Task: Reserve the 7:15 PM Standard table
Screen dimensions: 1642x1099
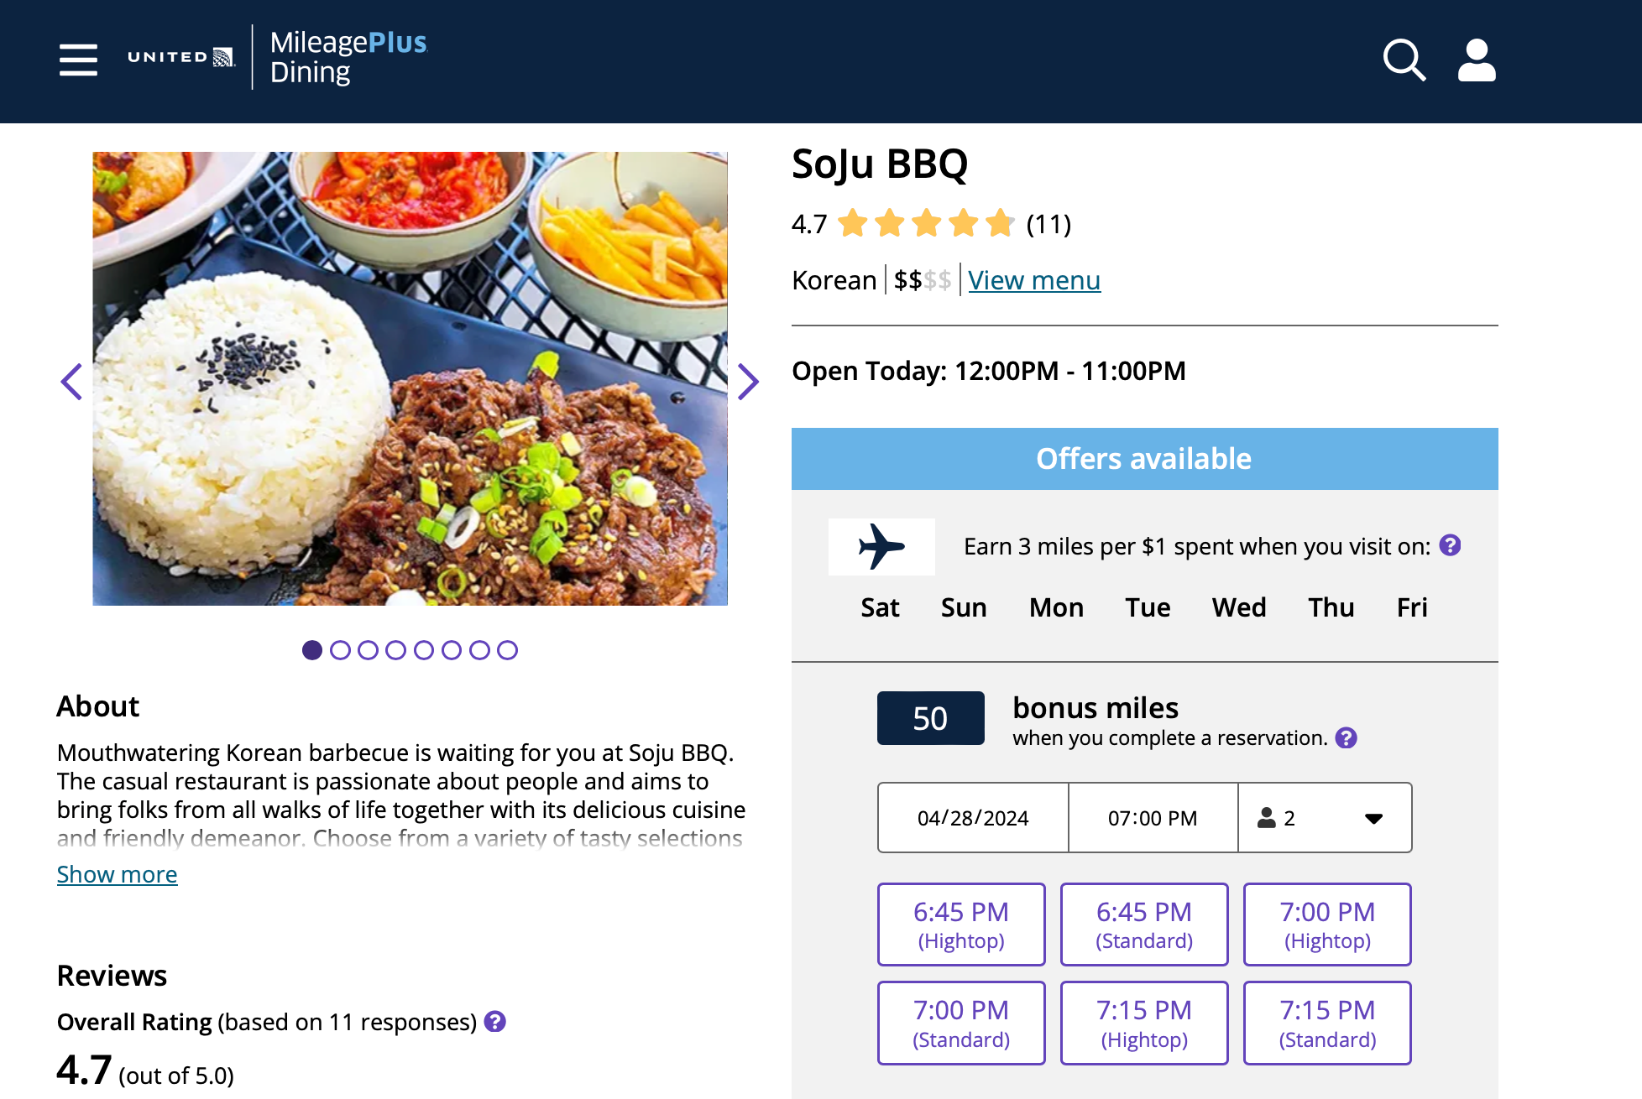Action: [x=1327, y=1023]
